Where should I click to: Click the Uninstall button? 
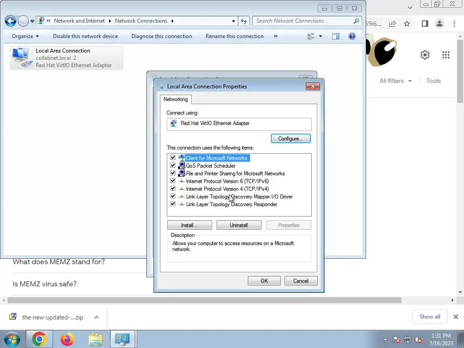(239, 225)
